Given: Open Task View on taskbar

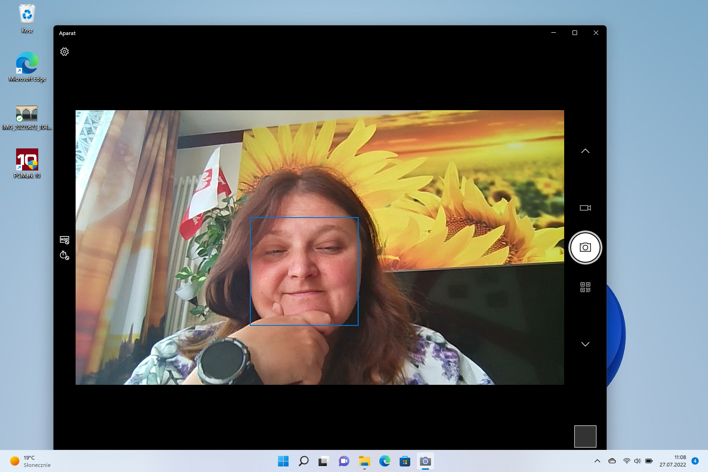Looking at the screenshot, I should pos(324,461).
